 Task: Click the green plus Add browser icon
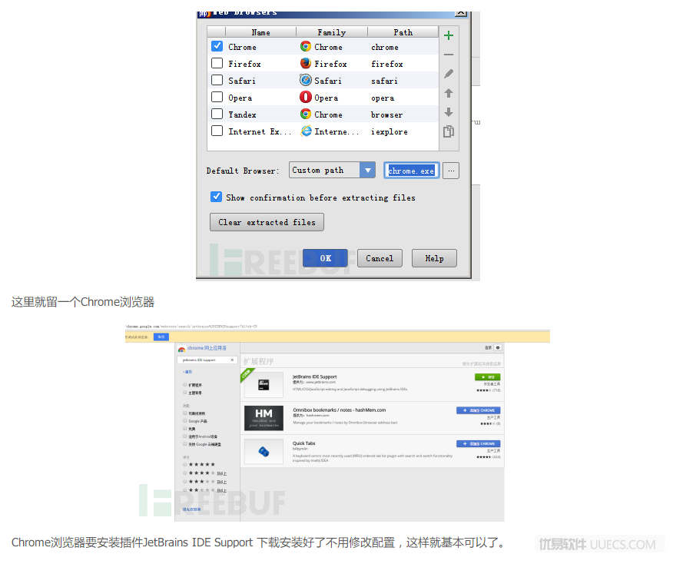pos(449,35)
